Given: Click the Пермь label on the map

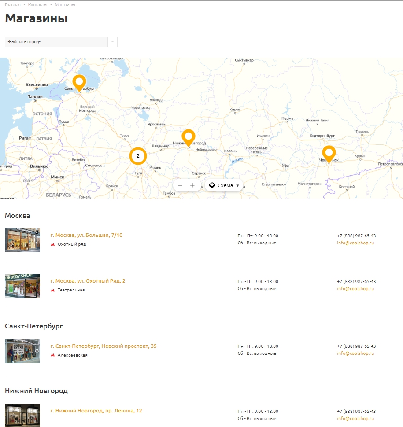Looking at the screenshot, I should click(x=288, y=118).
